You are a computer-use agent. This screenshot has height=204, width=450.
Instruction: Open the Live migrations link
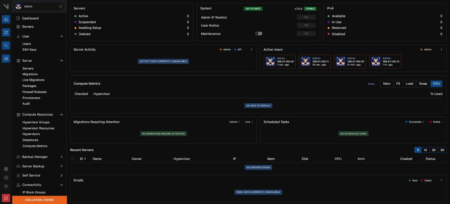coord(249,122)
